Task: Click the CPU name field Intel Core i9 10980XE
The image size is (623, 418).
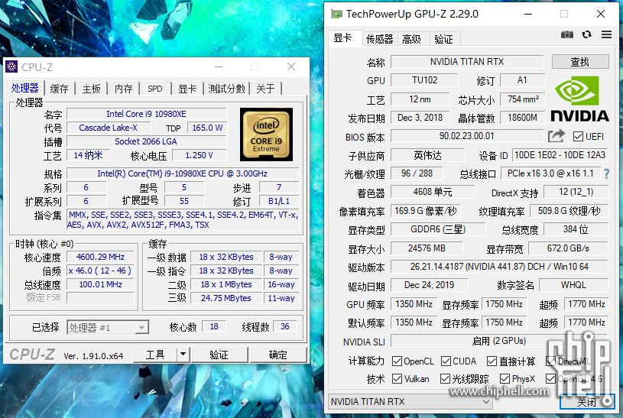Action: pos(146,114)
